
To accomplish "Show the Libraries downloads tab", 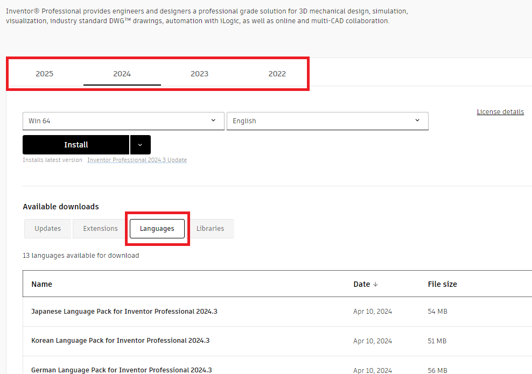I will point(211,229).
